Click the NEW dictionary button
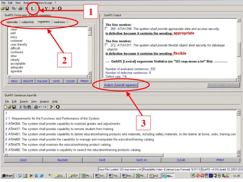 click(14, 81)
